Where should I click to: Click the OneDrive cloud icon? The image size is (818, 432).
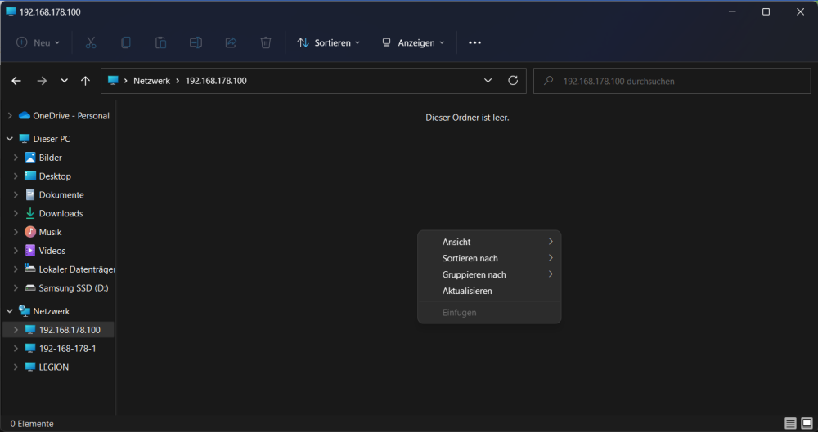pyautogui.click(x=25, y=116)
